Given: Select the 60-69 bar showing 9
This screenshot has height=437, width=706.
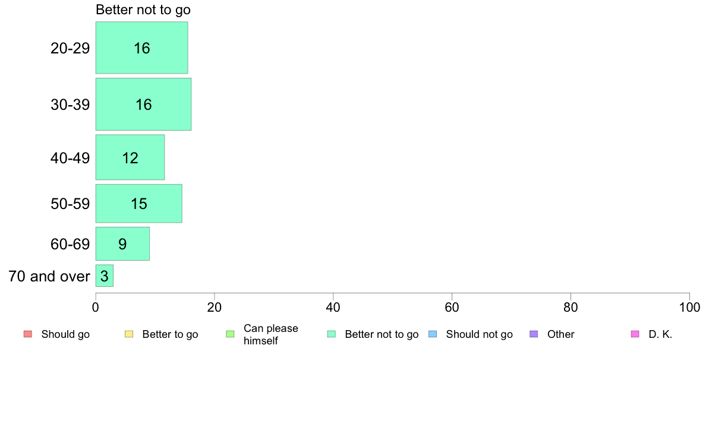Looking at the screenshot, I should click(x=122, y=244).
